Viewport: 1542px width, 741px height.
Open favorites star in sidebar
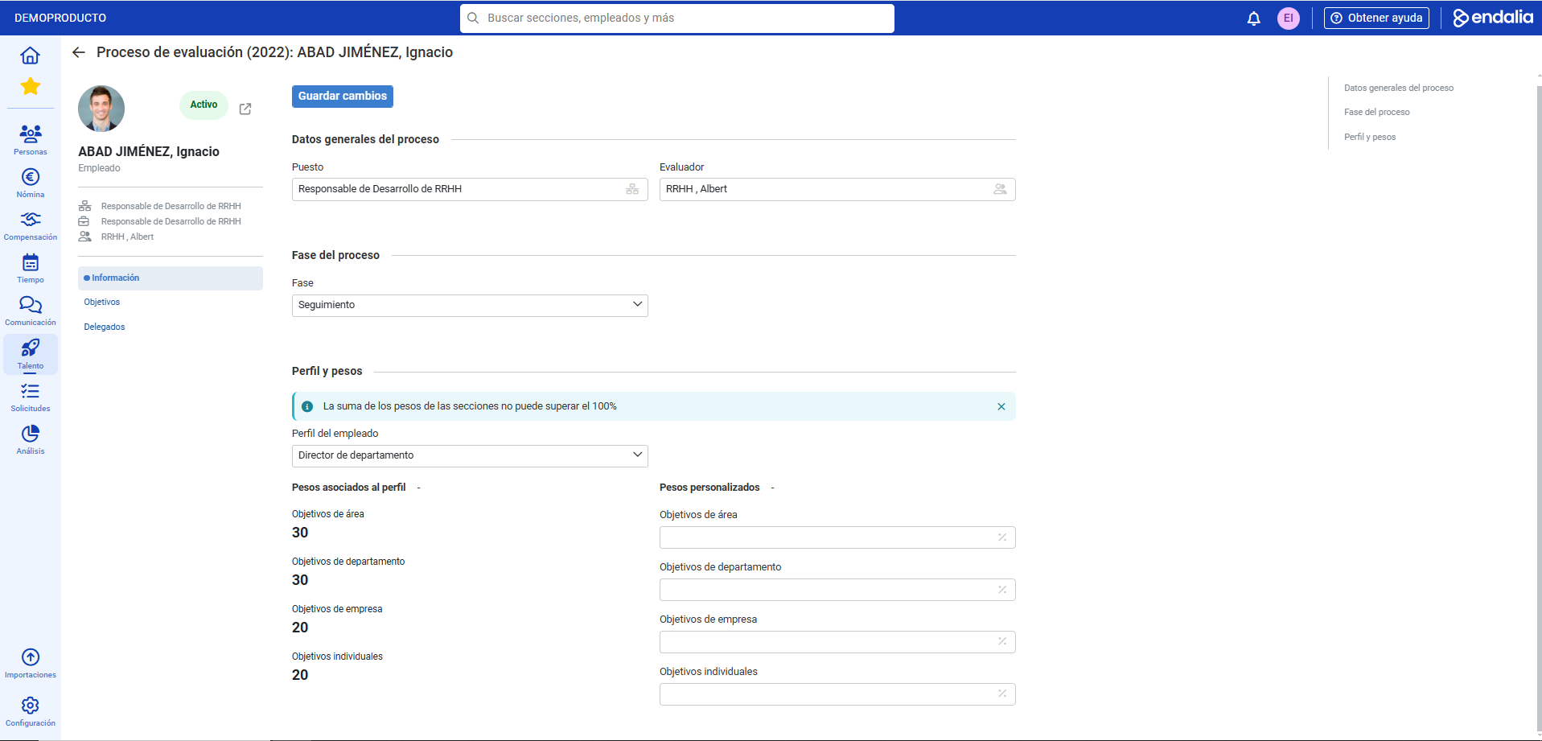pos(30,86)
